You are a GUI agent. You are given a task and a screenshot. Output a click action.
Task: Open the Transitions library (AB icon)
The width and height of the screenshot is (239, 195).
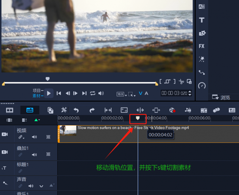(x=202, y=7)
